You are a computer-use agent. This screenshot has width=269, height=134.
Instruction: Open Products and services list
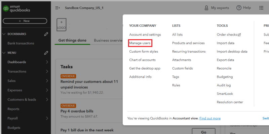click(188, 43)
